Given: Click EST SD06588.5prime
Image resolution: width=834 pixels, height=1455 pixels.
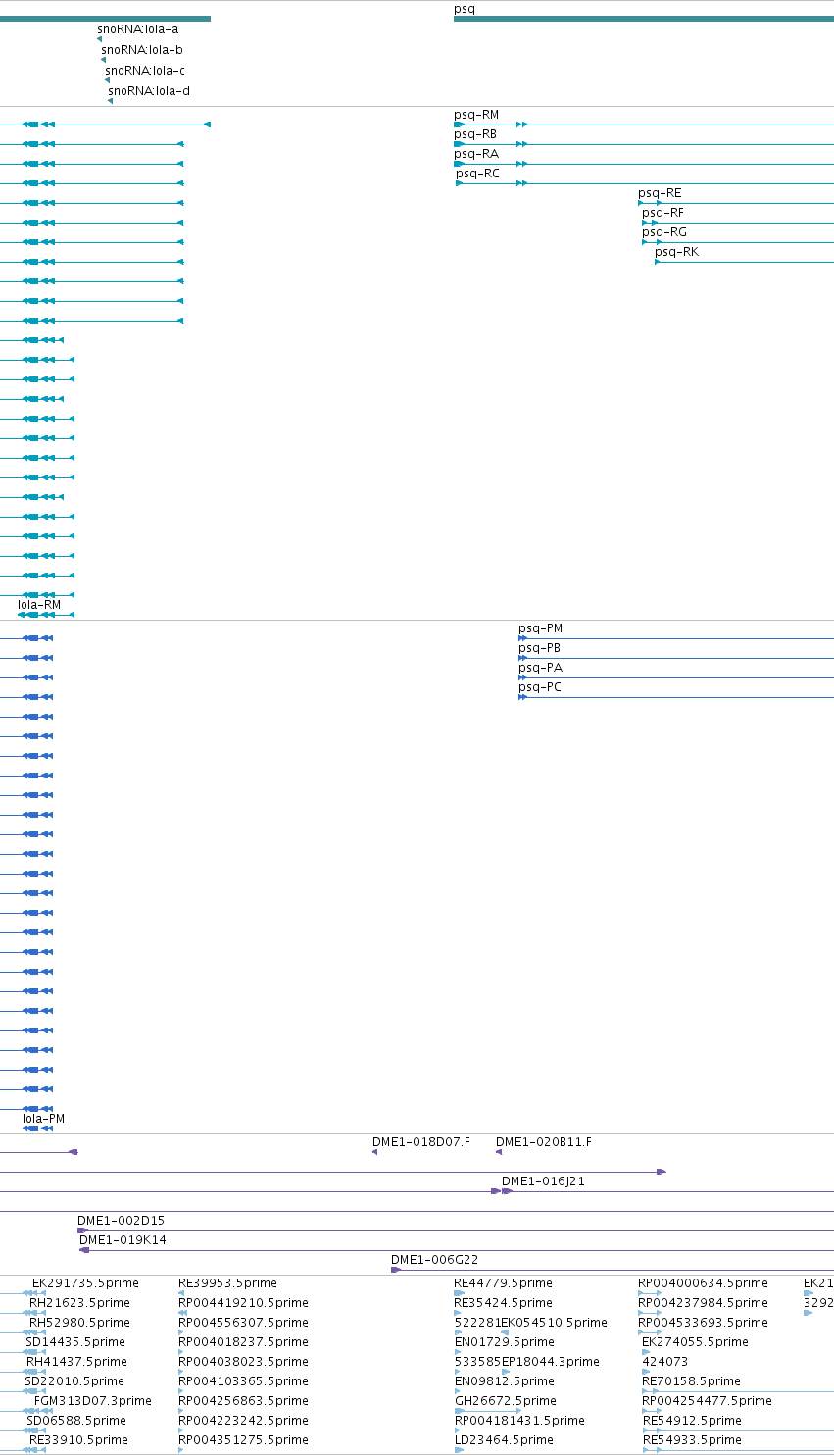Looking at the screenshot, I should pyautogui.click(x=76, y=1421).
